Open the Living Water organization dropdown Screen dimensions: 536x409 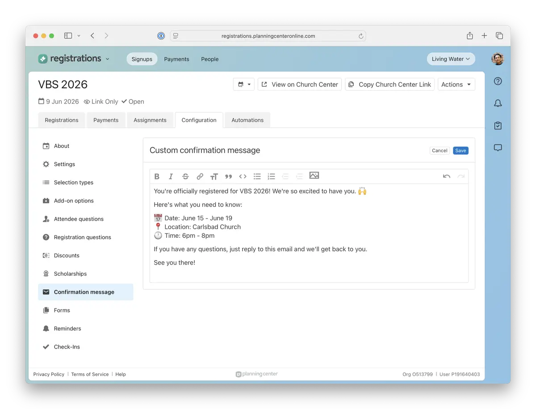point(451,59)
